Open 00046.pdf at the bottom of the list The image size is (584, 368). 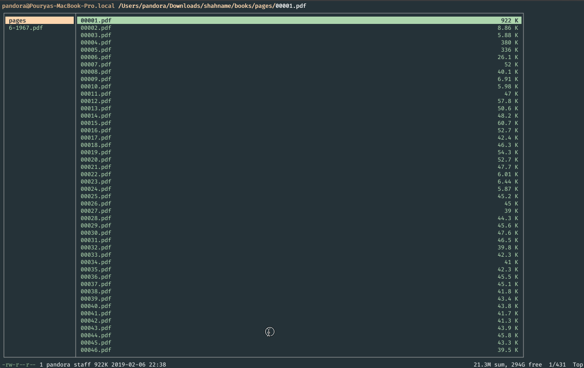pyautogui.click(x=95, y=349)
